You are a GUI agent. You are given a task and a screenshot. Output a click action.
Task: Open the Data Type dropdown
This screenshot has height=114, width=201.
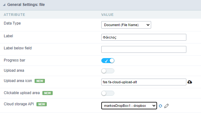pyautogui.click(x=126, y=25)
